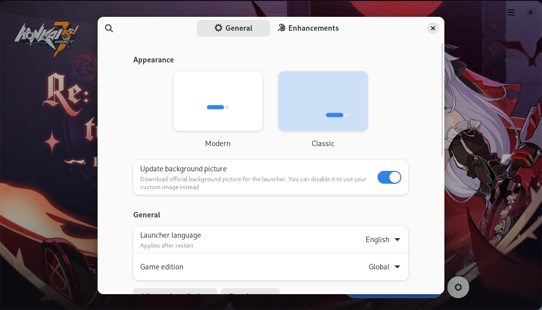Select the Modern appearance thumbnail
The width and height of the screenshot is (542, 310).
point(218,101)
